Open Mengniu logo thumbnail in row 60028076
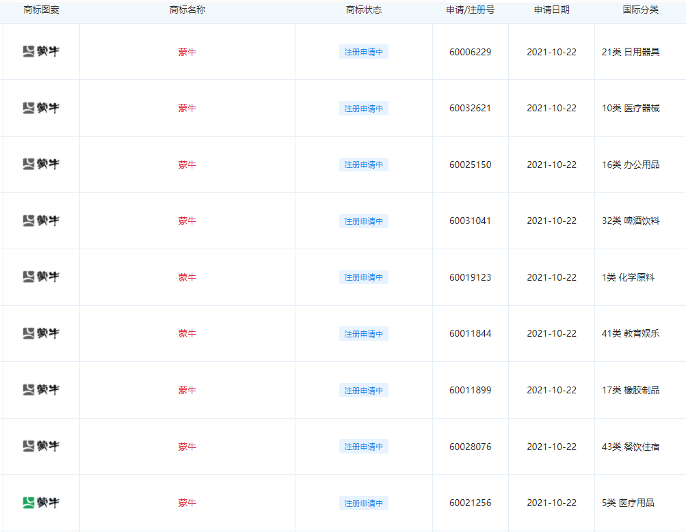 coord(41,446)
